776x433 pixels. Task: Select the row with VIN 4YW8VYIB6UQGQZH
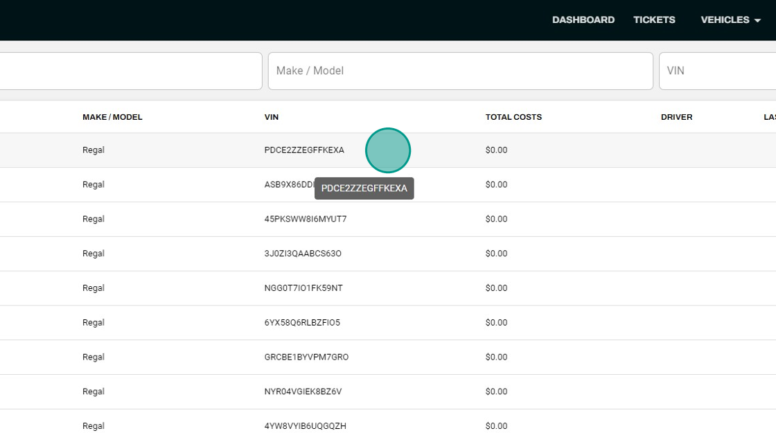388,423
